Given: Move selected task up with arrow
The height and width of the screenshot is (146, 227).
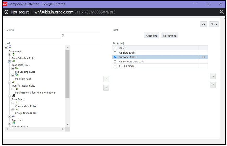Looking at the screenshot, I should (212, 76).
